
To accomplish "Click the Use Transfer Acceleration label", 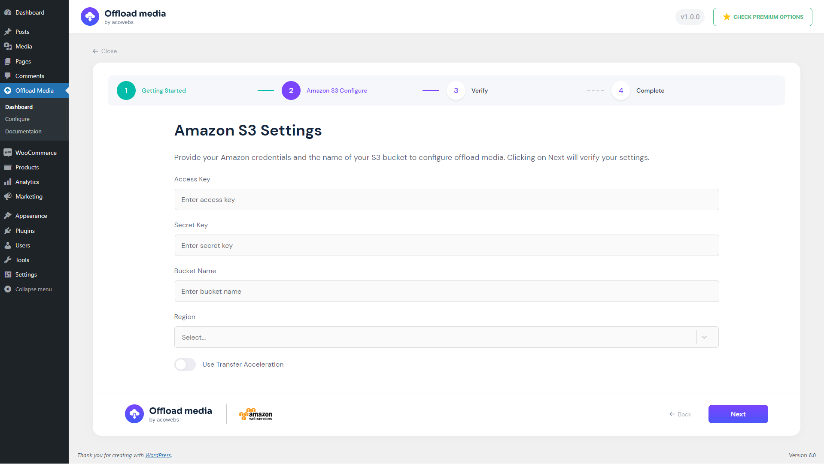I will tap(243, 365).
